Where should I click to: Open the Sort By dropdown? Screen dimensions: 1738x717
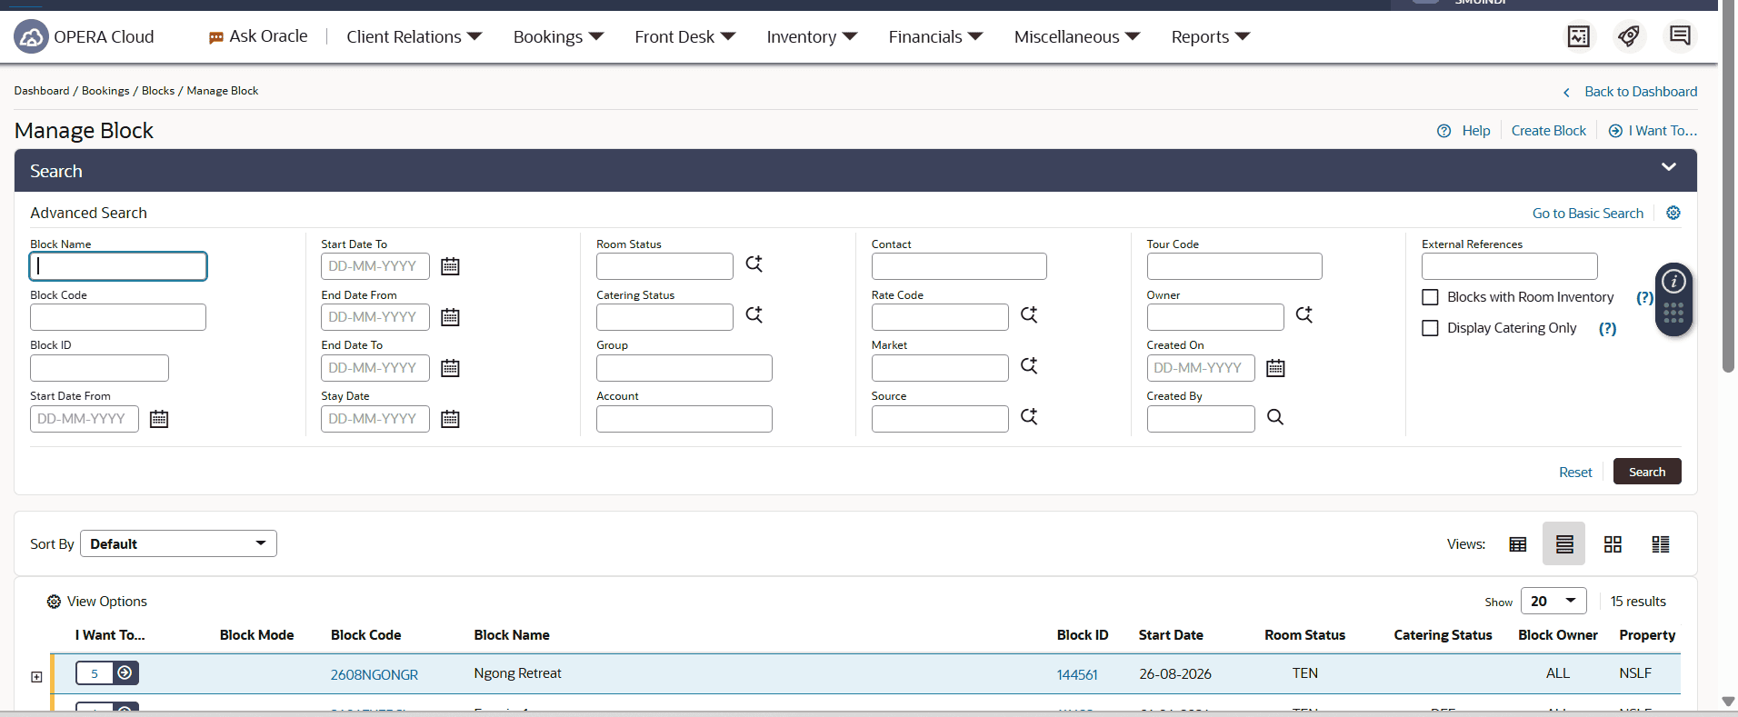tap(178, 543)
